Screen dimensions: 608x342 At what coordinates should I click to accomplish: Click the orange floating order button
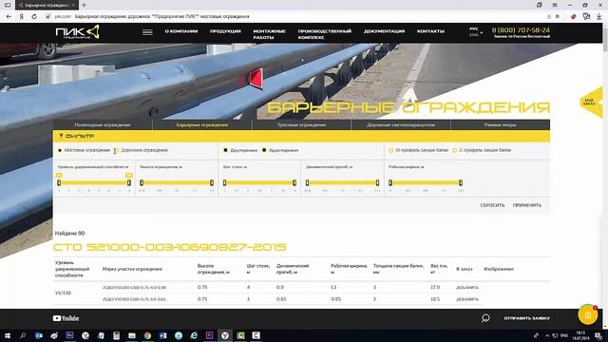click(588, 314)
